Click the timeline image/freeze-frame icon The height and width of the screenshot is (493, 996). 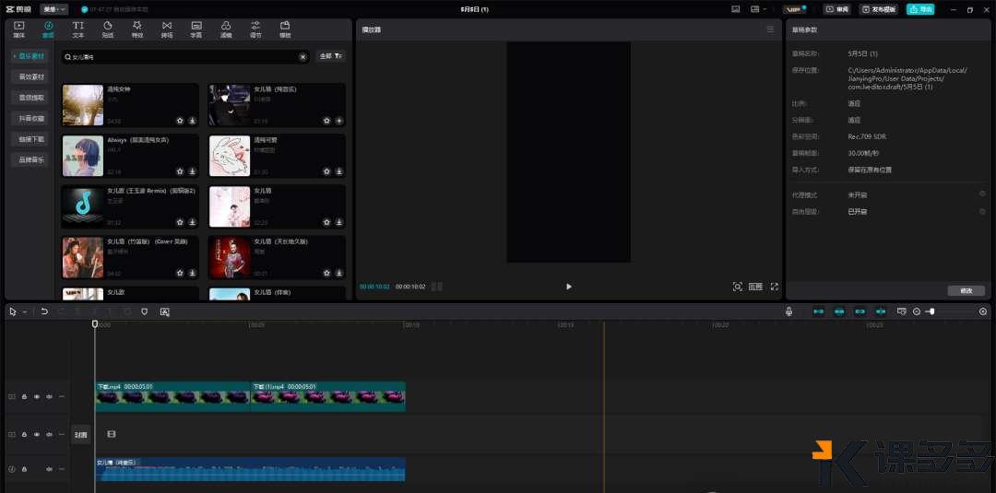coord(164,311)
